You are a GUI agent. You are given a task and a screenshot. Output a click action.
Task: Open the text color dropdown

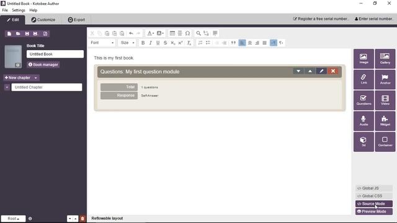pyautogui.click(x=151, y=33)
